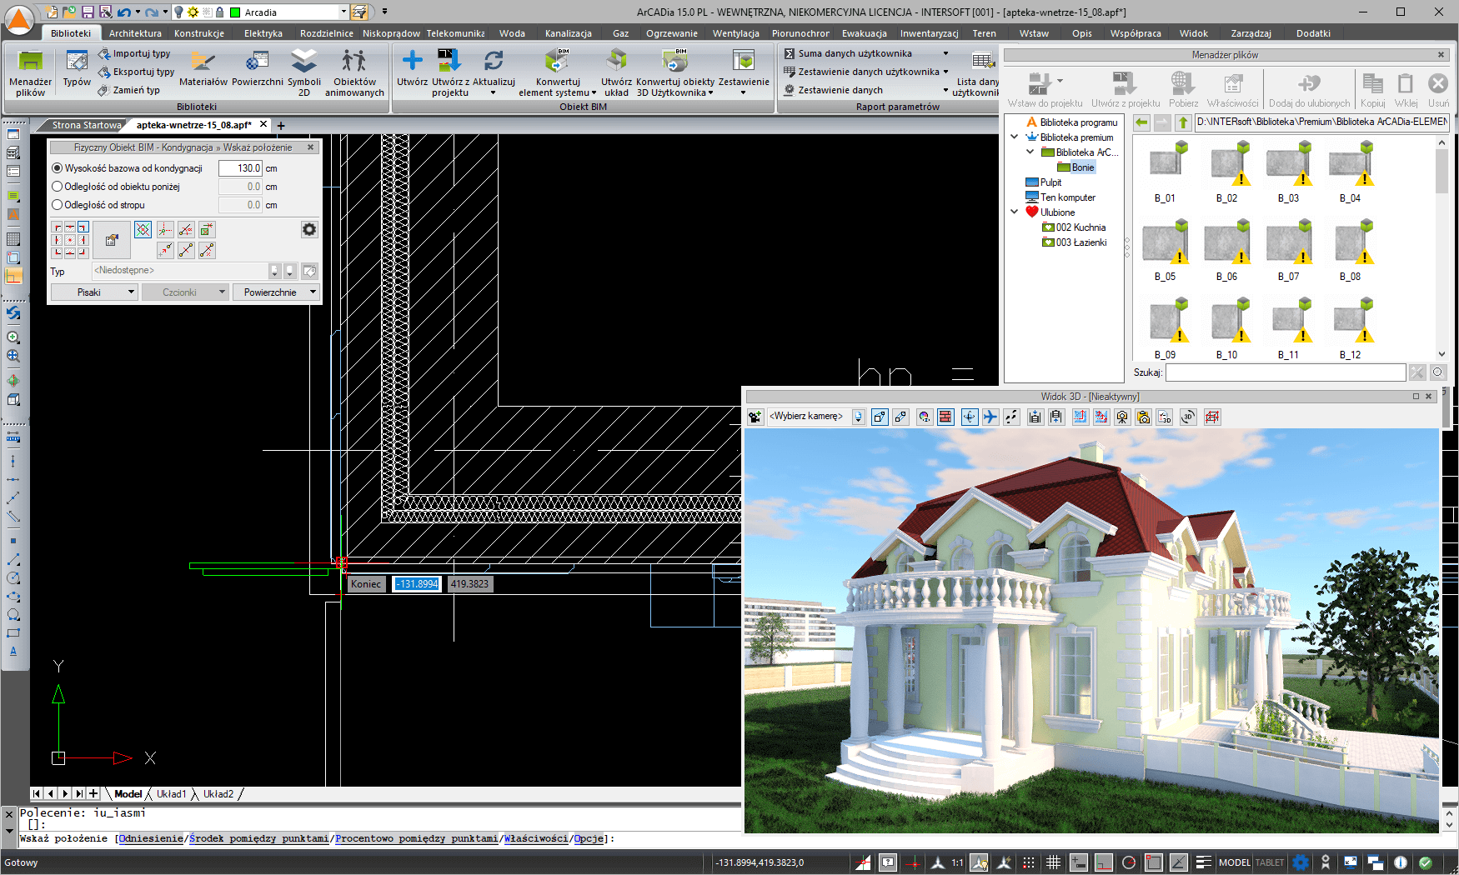This screenshot has height=875, width=1459.
Task: Collapse the Biblioteka premium tree node
Action: (1015, 137)
